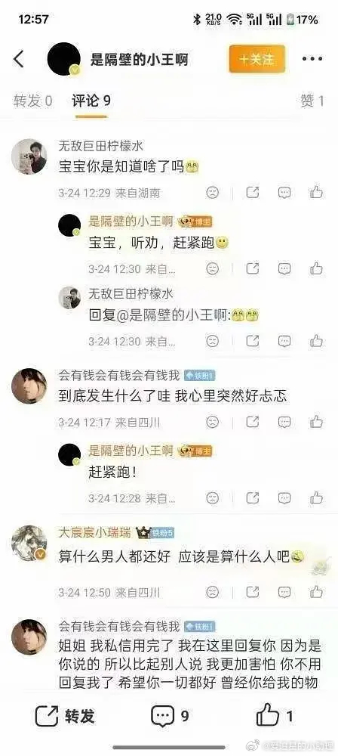Open reply icon on 算什么男人都还好 comment

[x=284, y=592]
